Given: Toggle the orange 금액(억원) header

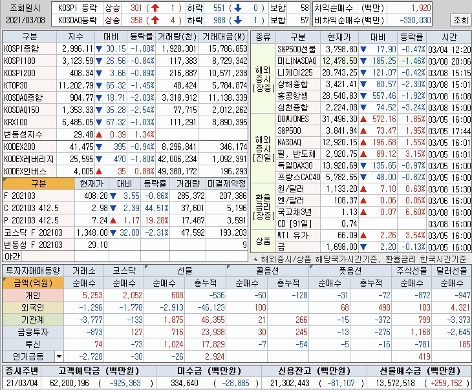Looking at the screenshot, I should [x=33, y=283].
